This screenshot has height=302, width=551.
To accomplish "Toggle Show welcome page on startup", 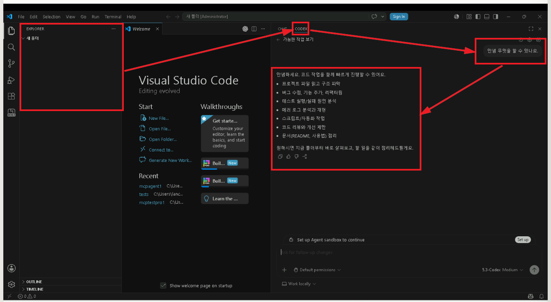I will coord(163,285).
